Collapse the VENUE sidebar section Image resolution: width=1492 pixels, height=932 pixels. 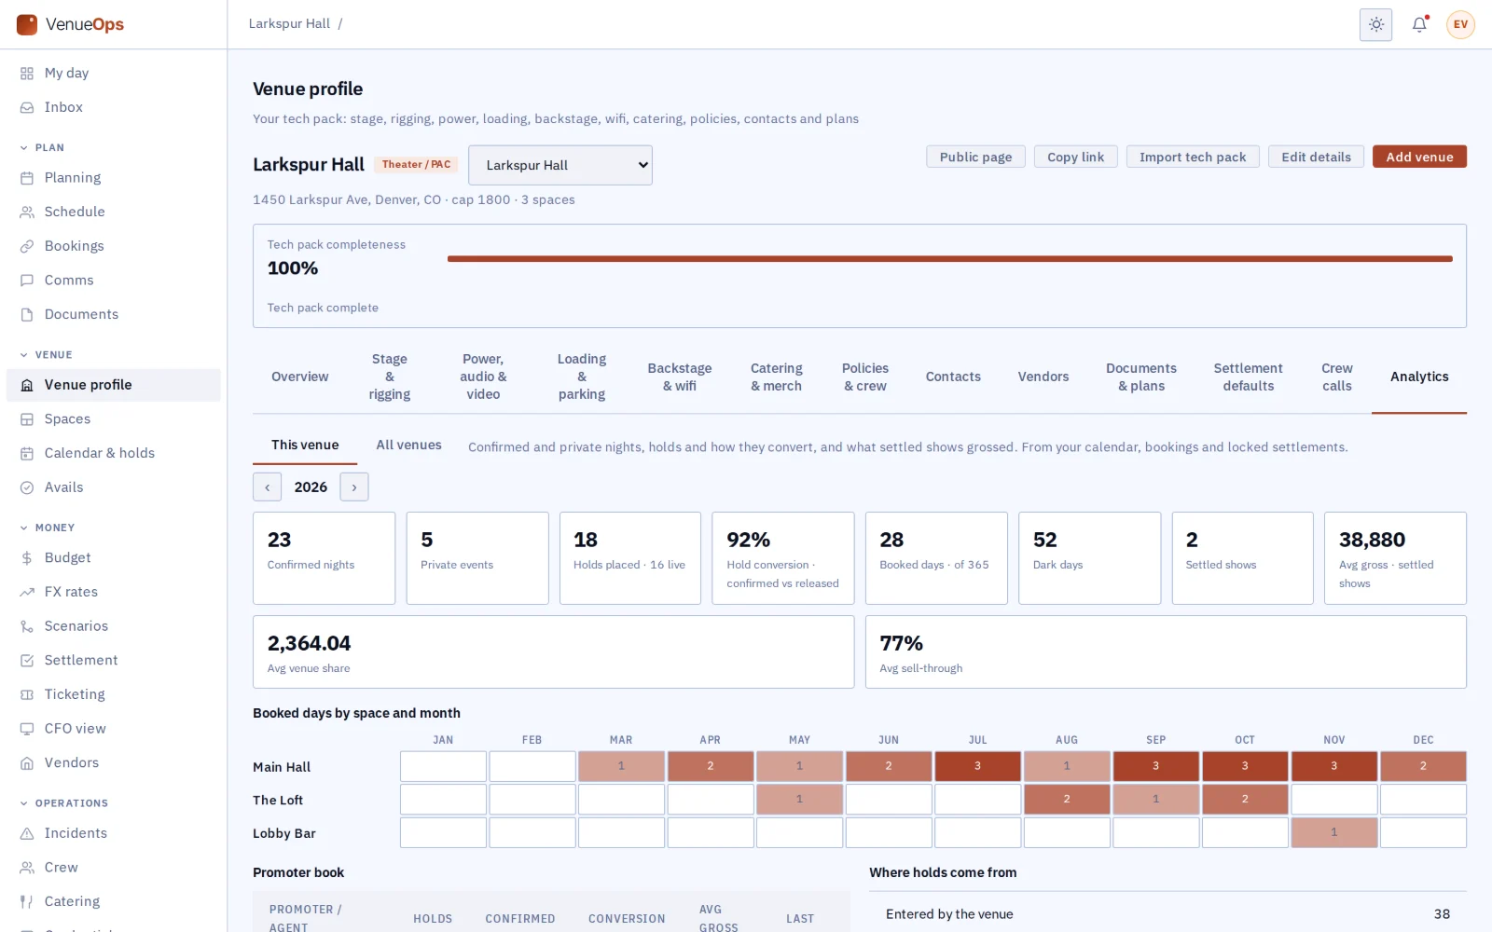[46, 354]
